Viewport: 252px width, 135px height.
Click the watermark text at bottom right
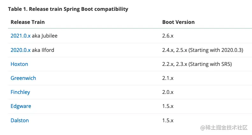click(x=224, y=127)
